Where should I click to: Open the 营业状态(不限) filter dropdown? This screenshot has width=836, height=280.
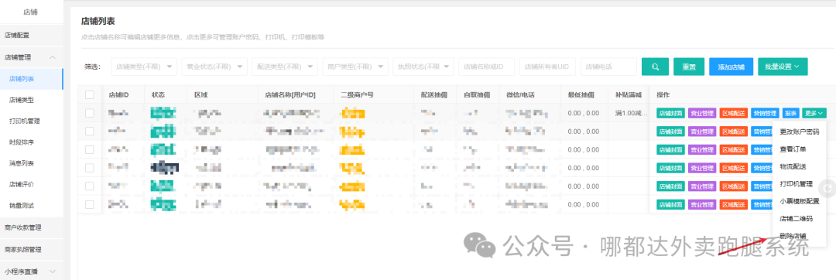214,67
